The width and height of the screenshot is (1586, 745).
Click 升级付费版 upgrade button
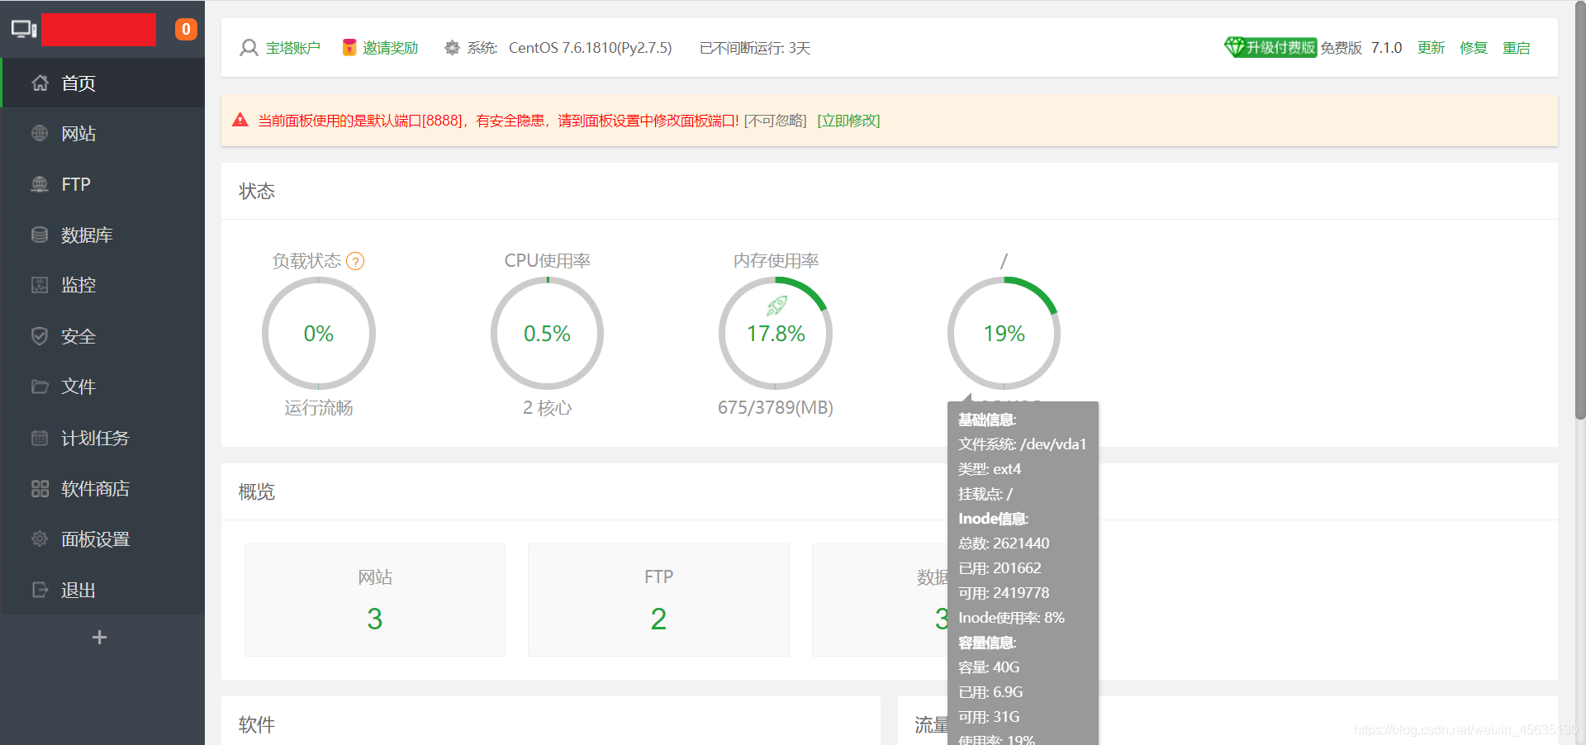point(1270,47)
